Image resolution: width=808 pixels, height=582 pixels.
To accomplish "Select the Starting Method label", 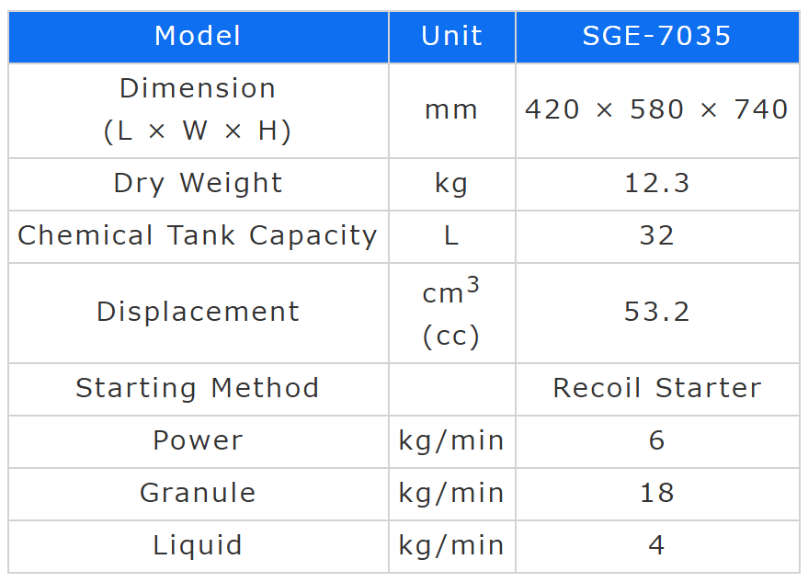I will point(198,388).
